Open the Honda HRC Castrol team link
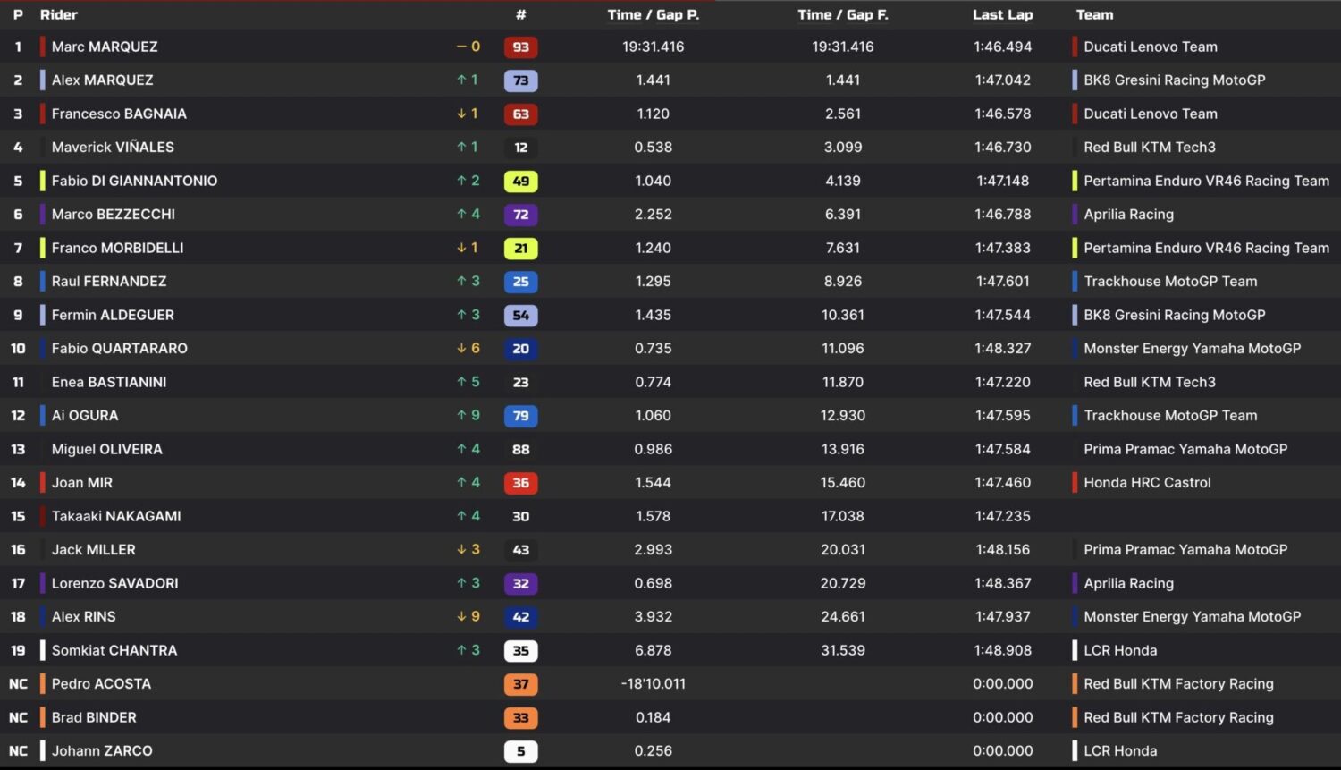 coord(1147,482)
